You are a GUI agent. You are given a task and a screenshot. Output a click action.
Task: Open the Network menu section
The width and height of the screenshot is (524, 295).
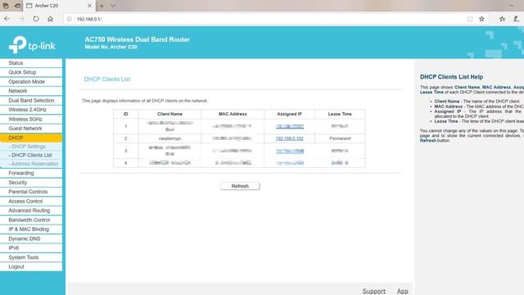(x=31, y=91)
